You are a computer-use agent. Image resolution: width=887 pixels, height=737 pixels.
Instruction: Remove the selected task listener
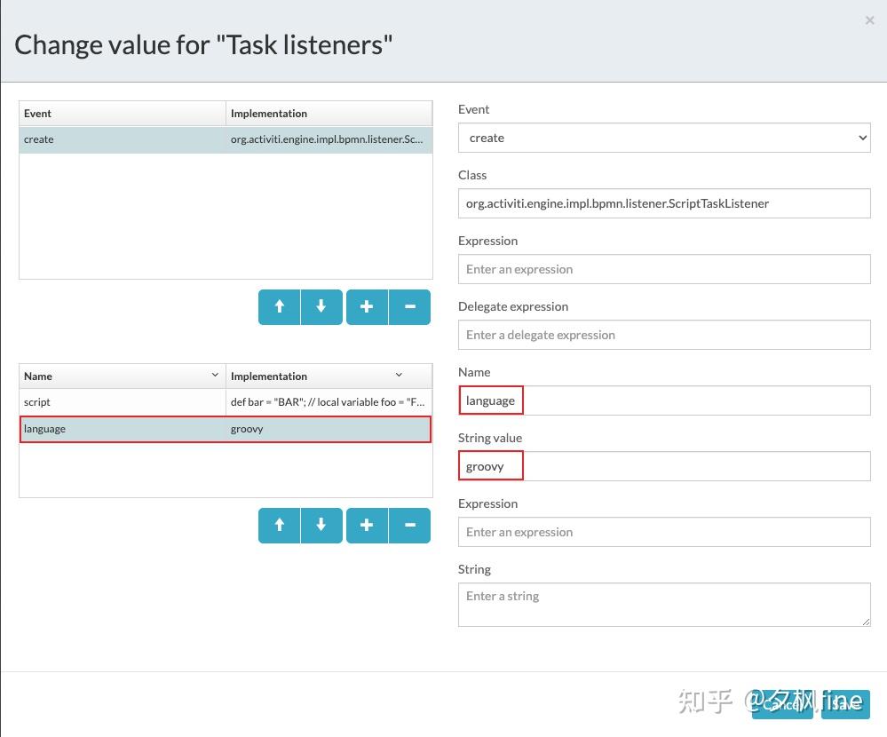409,306
